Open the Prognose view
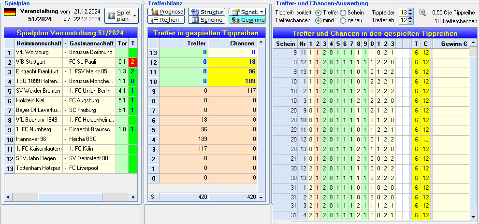 coord(166,12)
